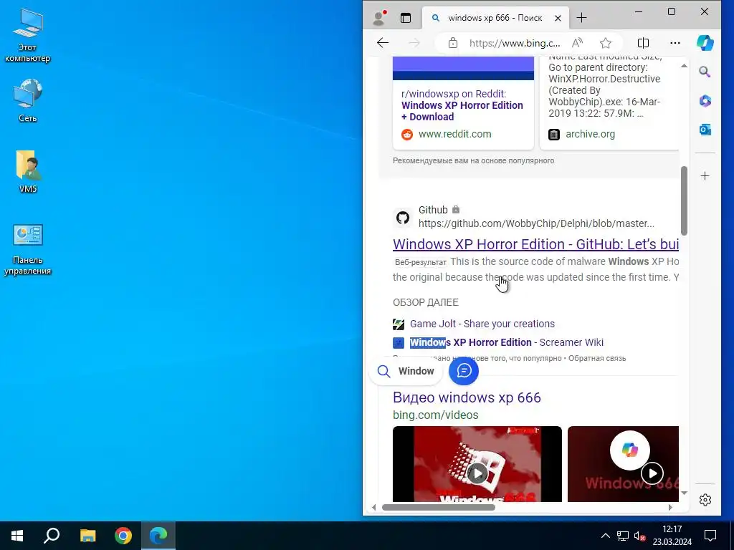
Task: Go back with the back arrow
Action: click(383, 43)
